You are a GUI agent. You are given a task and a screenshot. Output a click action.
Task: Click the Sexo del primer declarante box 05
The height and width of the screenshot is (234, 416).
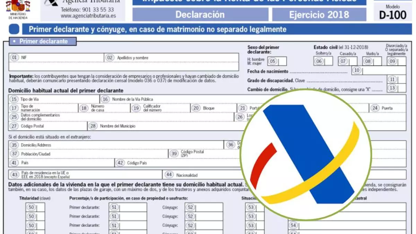coord(282,61)
